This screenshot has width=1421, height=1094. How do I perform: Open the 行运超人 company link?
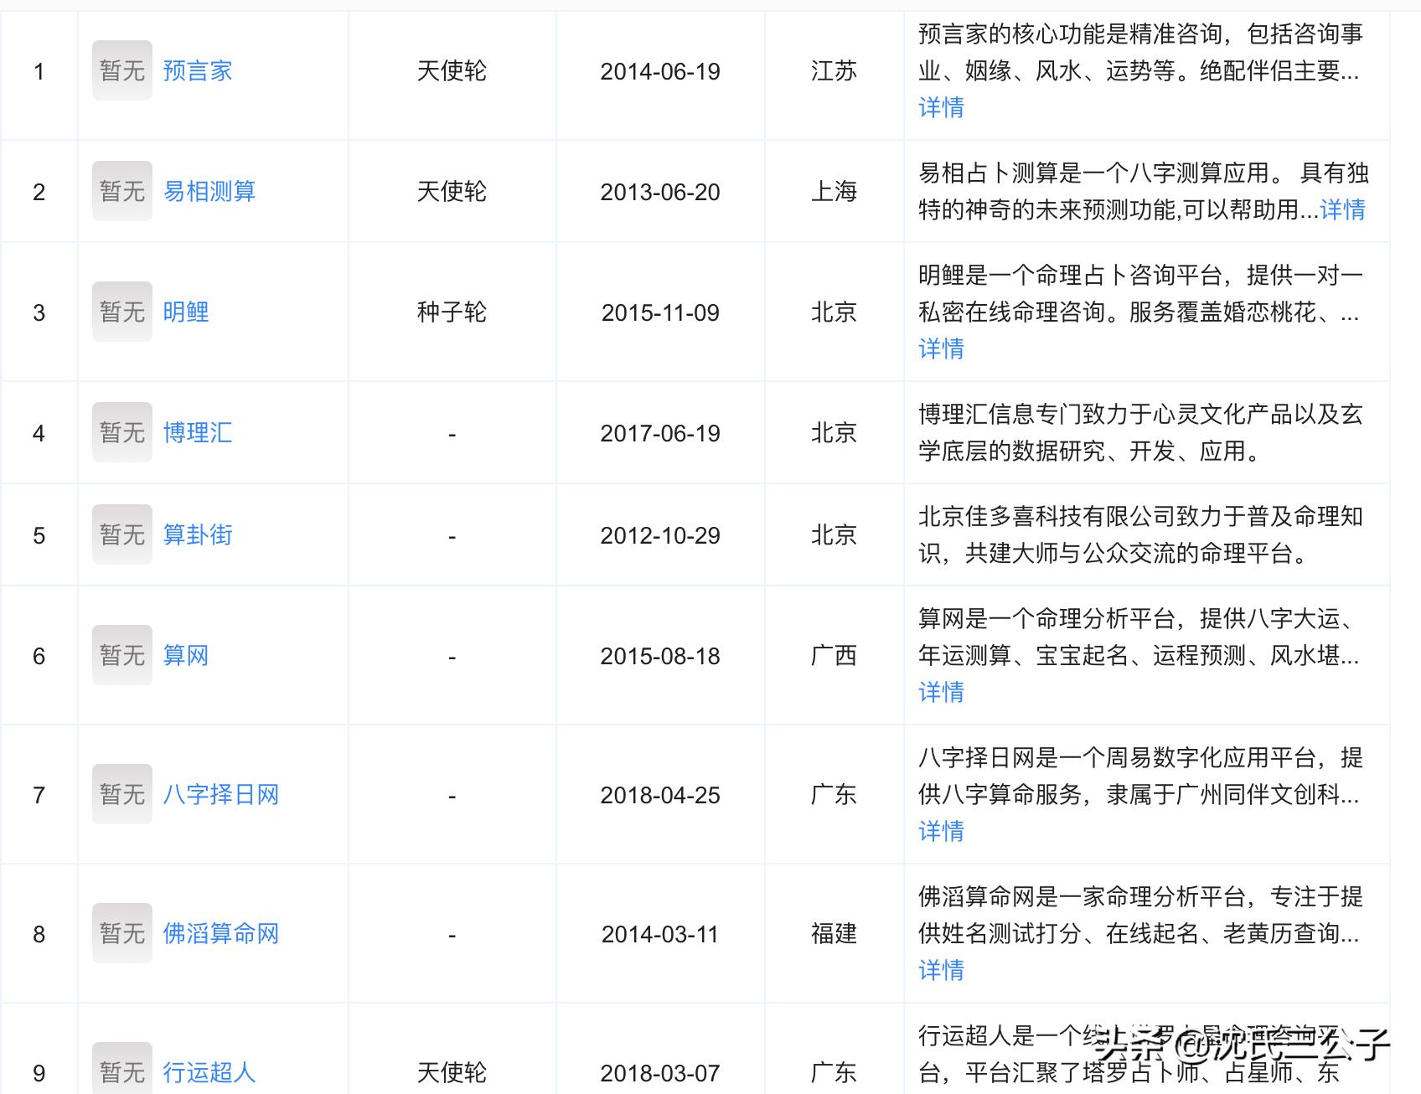click(209, 1072)
